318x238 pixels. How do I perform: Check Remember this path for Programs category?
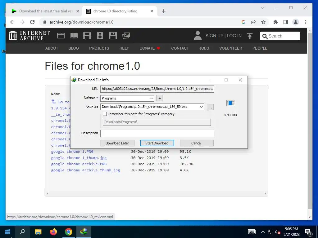coord(105,114)
